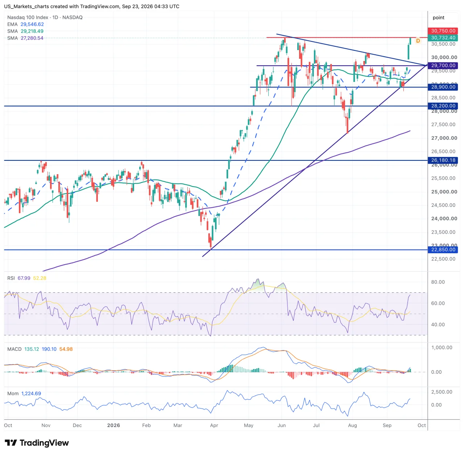Image resolution: width=464 pixels, height=455 pixels.
Task: Select the RSI 67.99 52.28 indicator legend
Action: (x=27, y=278)
